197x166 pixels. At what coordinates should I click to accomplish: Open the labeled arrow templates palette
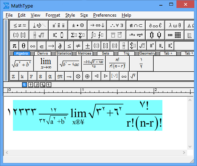[x=136, y=35]
